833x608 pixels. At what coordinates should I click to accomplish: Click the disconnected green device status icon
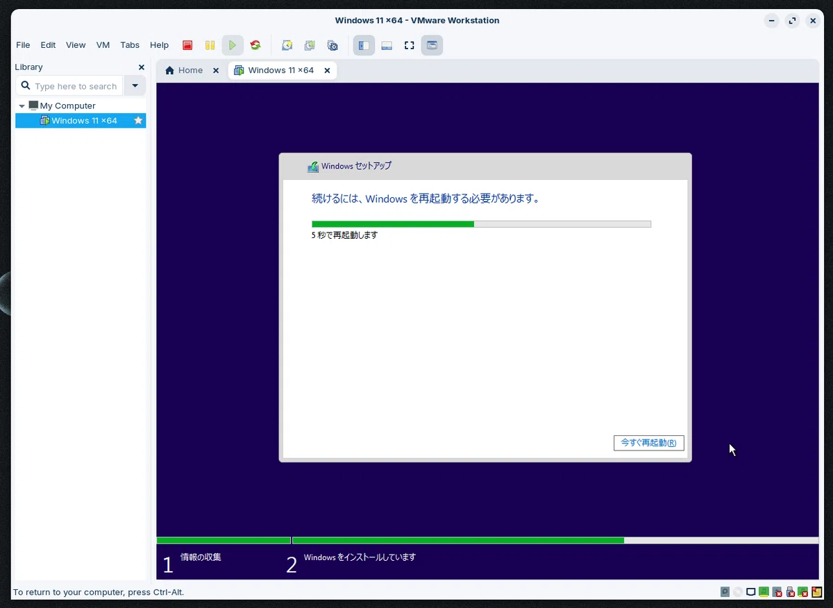pos(802,592)
